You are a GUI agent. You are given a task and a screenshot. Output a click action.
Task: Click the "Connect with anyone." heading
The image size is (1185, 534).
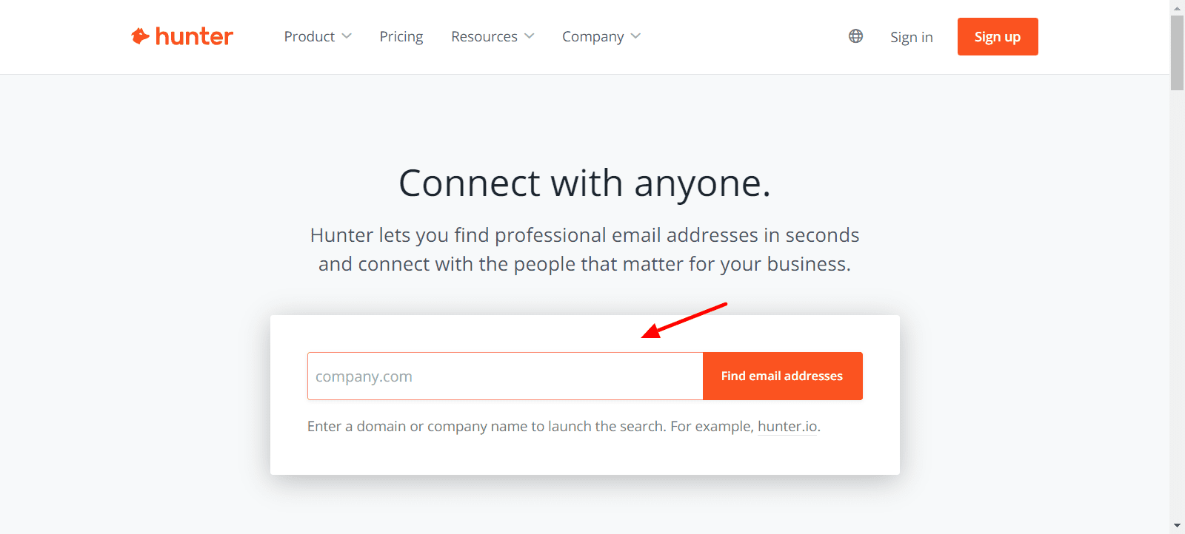pyautogui.click(x=584, y=183)
